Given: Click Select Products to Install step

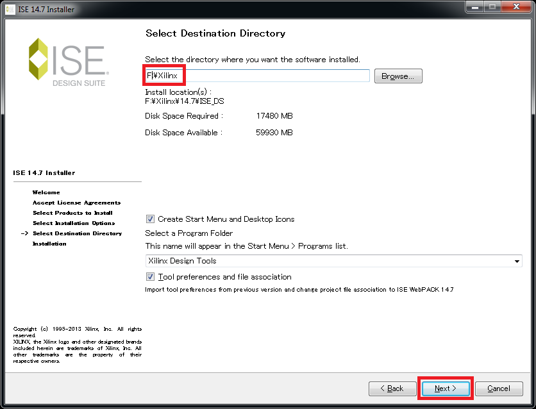Looking at the screenshot, I should coord(72,213).
